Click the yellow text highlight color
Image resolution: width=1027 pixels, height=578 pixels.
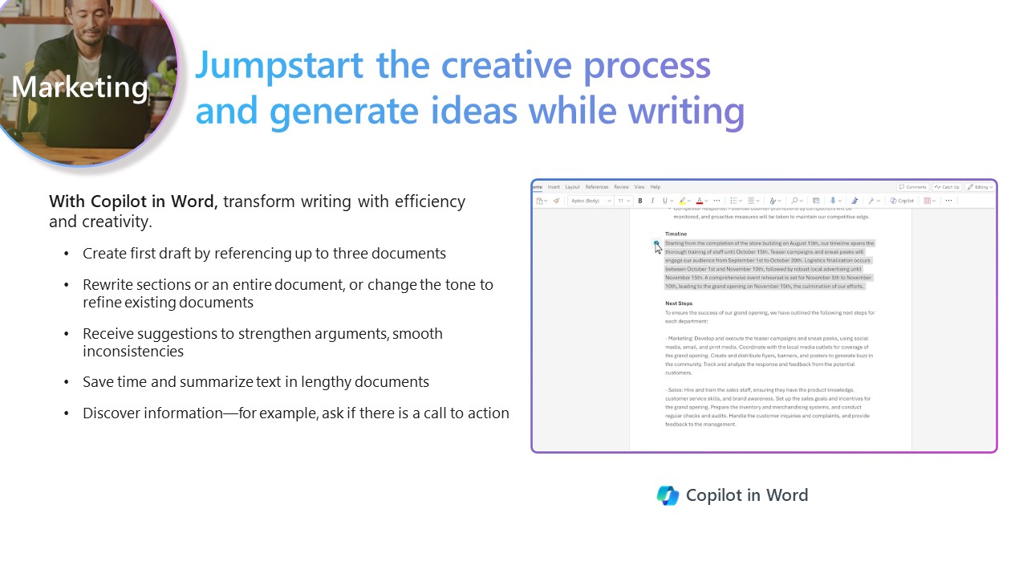pos(682,201)
